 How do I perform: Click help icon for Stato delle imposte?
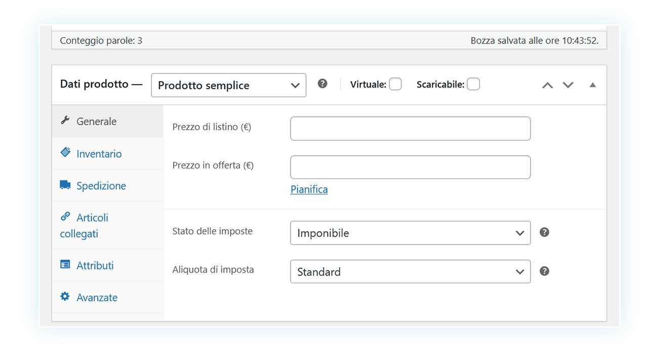(544, 232)
